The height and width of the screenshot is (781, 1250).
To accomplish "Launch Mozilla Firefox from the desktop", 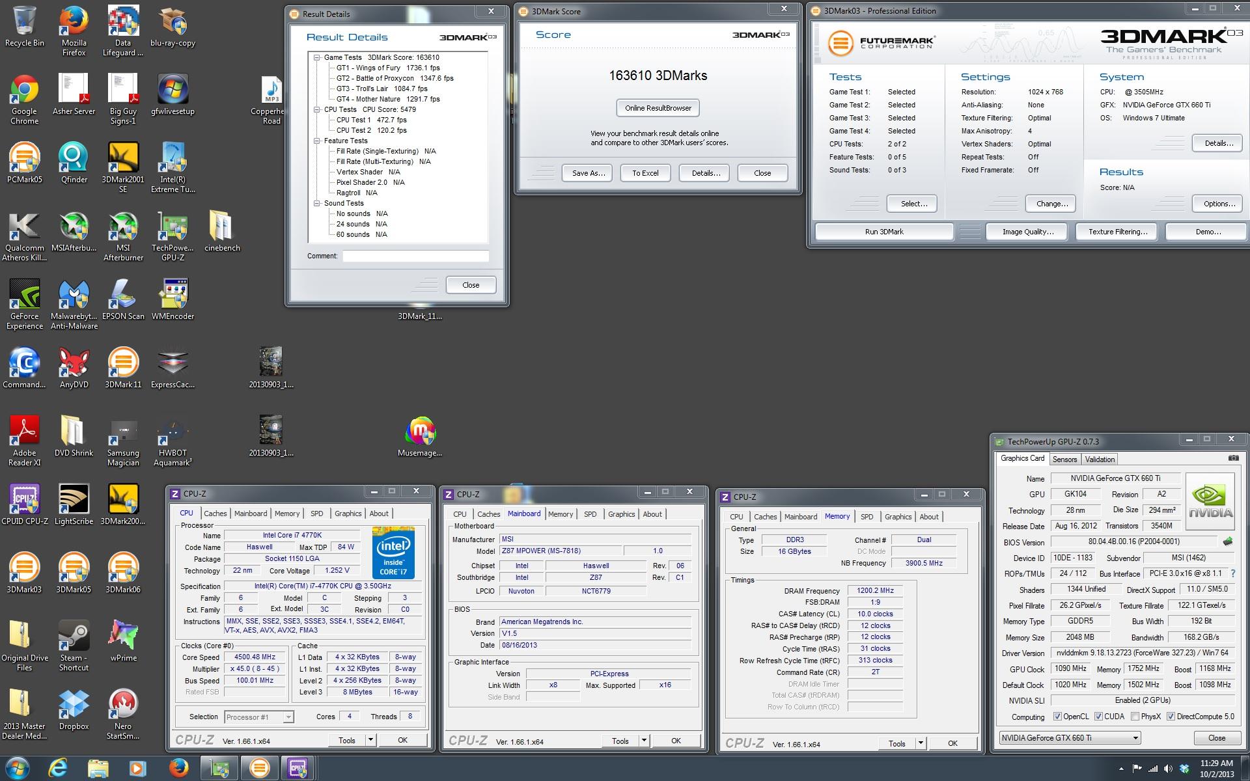I will (74, 31).
